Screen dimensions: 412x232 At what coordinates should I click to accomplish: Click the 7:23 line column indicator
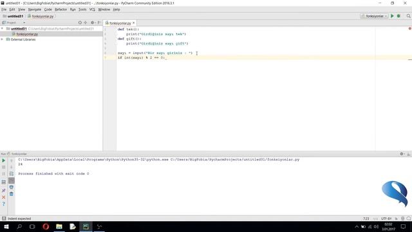pos(366,218)
